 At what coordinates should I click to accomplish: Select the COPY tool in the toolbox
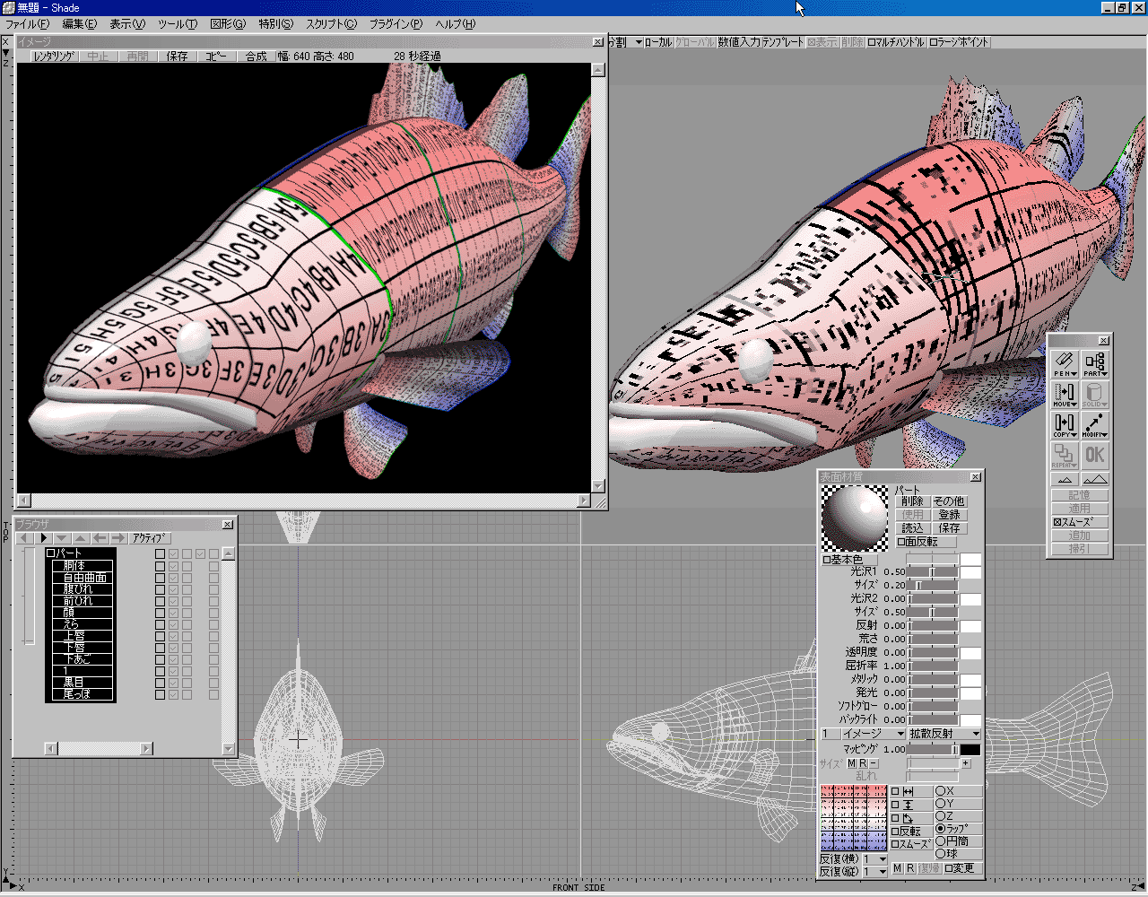click(x=1064, y=424)
